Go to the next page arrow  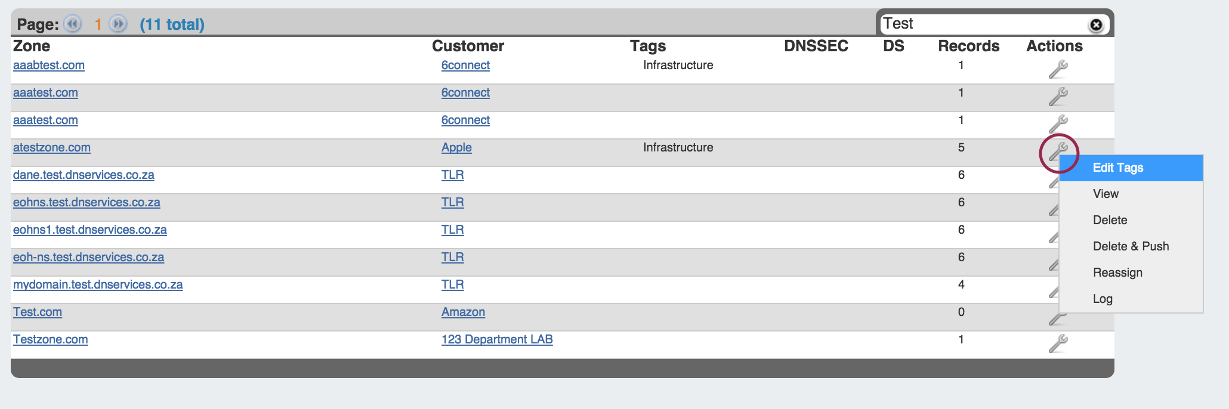[x=119, y=24]
